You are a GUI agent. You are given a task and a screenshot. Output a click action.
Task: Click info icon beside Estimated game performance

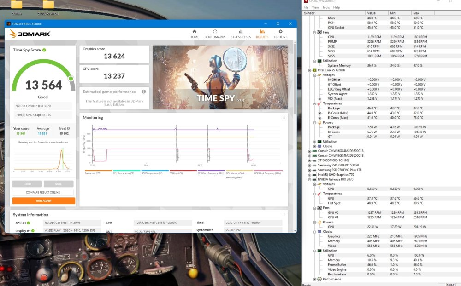tap(144, 92)
